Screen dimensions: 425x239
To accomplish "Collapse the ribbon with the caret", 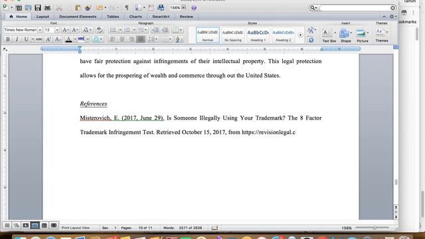I will click(384, 17).
